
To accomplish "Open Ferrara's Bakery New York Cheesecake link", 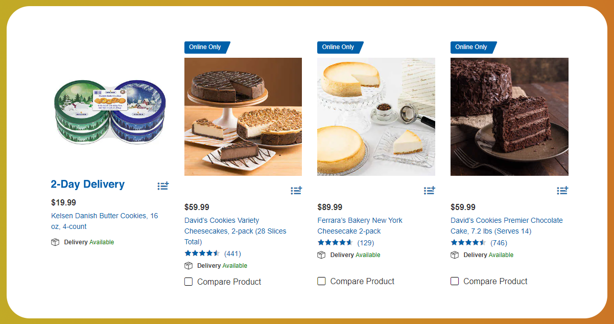I will (x=360, y=226).
